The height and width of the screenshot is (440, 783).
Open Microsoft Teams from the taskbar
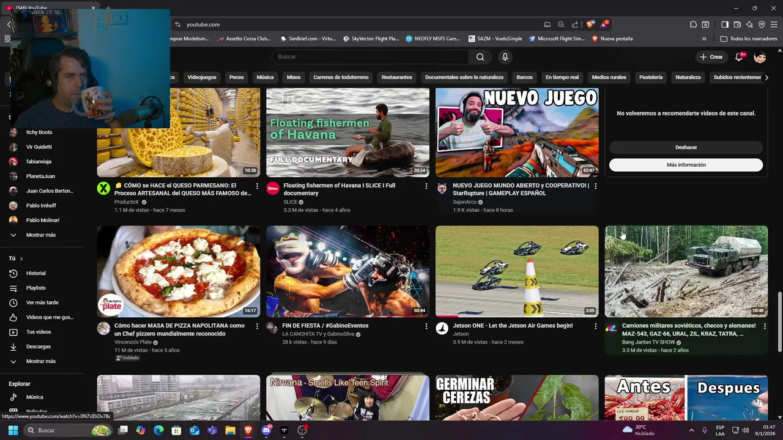(212, 430)
